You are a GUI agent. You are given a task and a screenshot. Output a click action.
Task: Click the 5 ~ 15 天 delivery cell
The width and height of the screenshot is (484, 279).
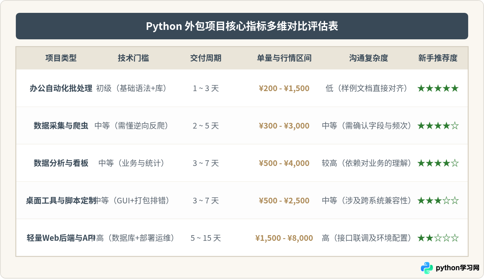[x=206, y=238]
